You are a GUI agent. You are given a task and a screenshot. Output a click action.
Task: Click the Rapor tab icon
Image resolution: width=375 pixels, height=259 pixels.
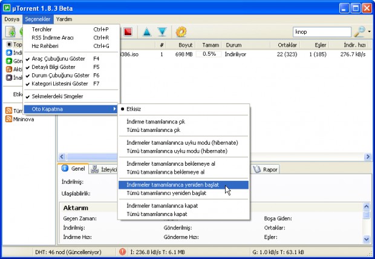click(257, 169)
